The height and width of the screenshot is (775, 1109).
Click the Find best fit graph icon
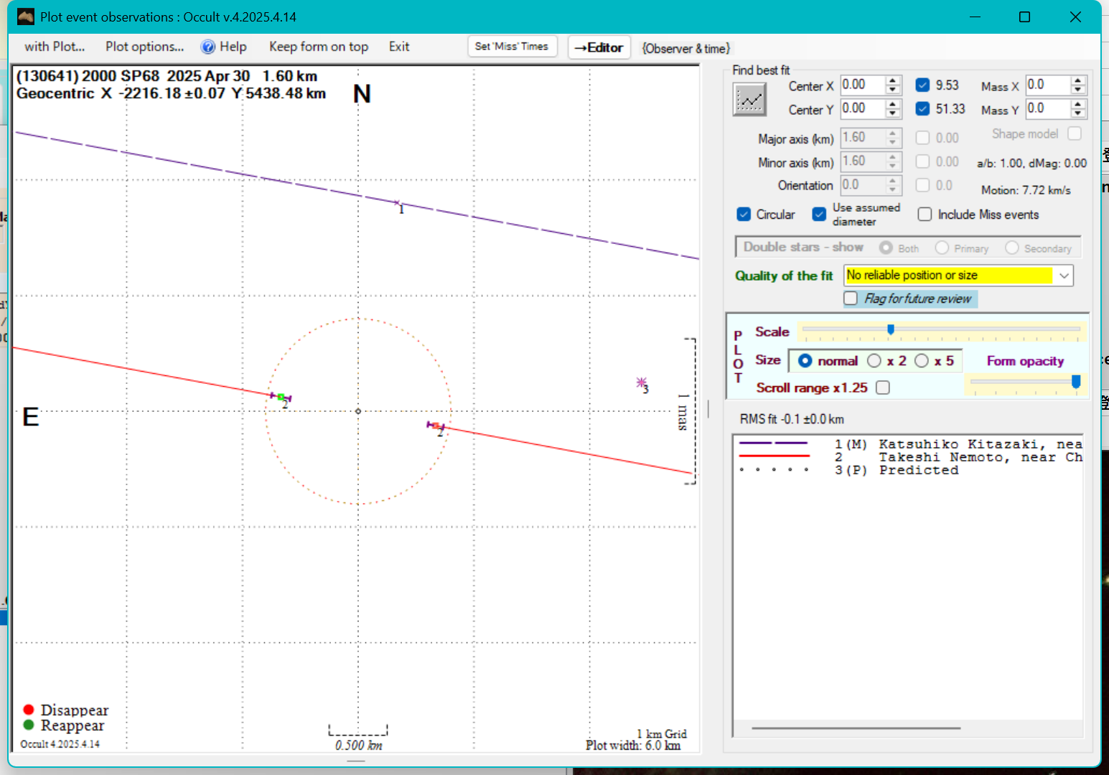coord(749,99)
